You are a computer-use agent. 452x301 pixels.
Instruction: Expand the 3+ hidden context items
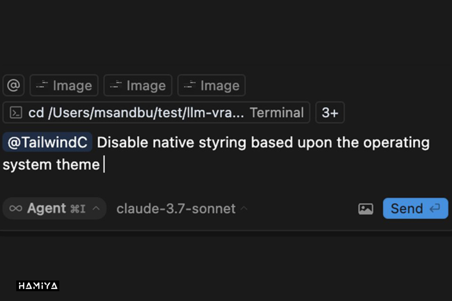point(330,113)
